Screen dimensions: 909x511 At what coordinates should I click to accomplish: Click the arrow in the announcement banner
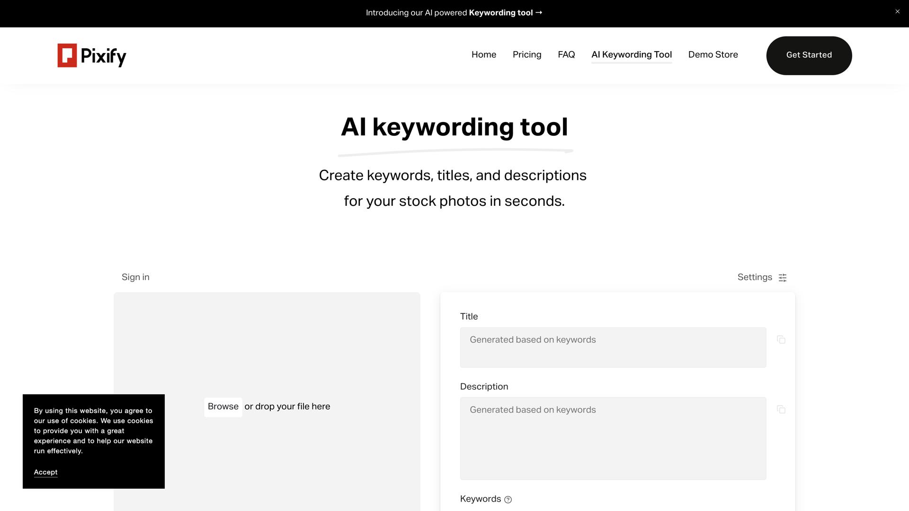(x=539, y=13)
